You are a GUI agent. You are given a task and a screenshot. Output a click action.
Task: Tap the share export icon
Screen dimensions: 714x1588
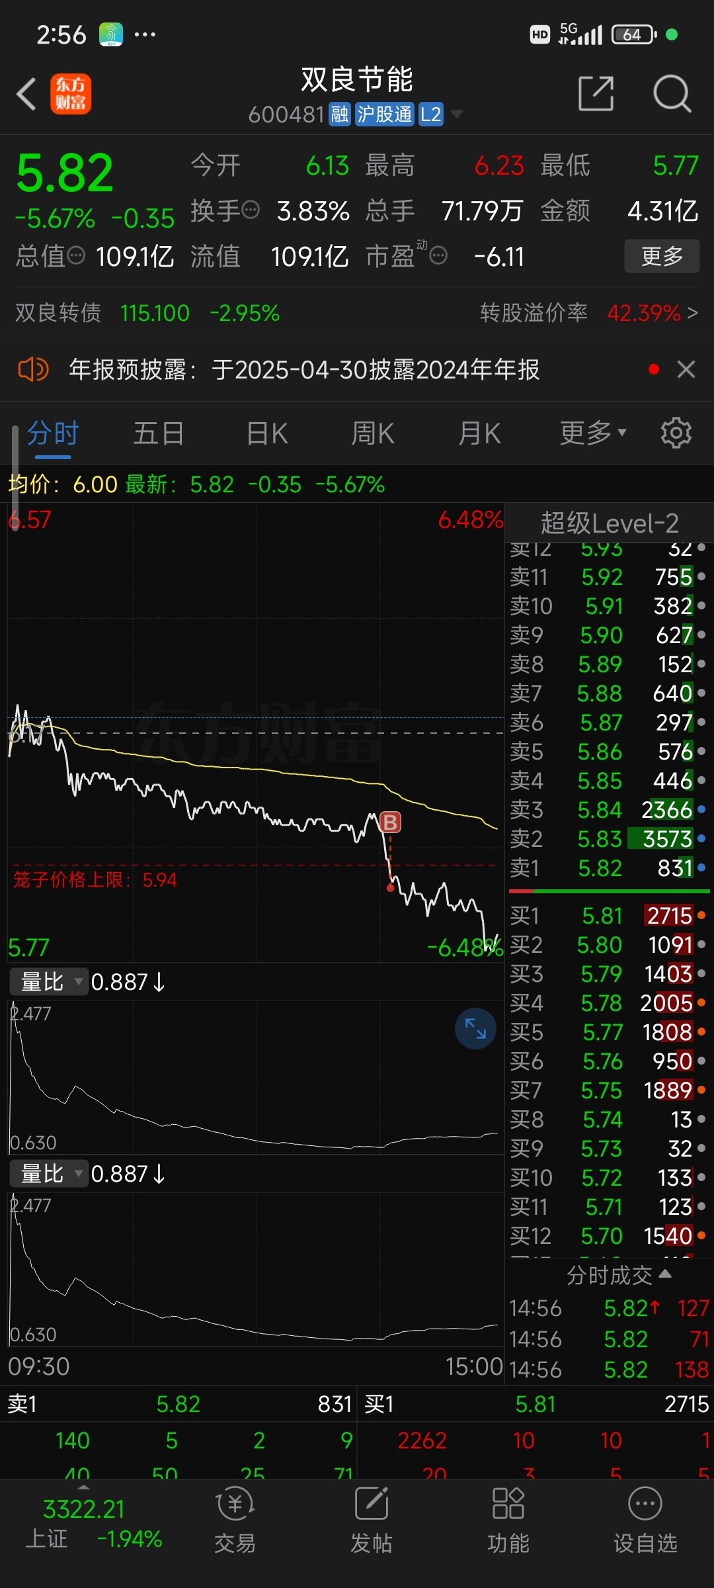[x=596, y=93]
